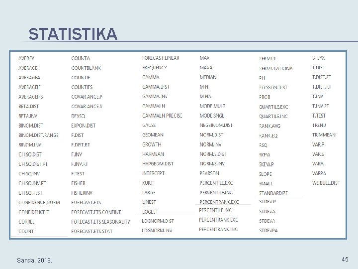The height and width of the screenshot is (269, 358).
Task: Select the FREQUENCY entry
Action: (155, 67)
